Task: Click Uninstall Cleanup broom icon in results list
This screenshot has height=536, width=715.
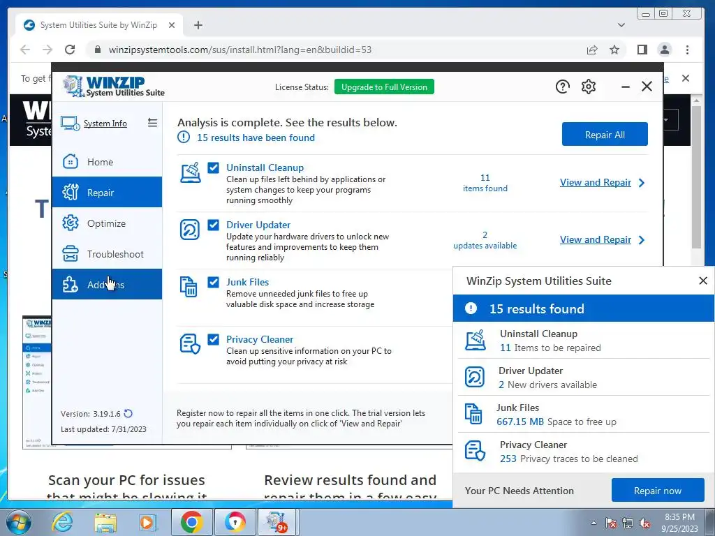Action: (x=190, y=172)
